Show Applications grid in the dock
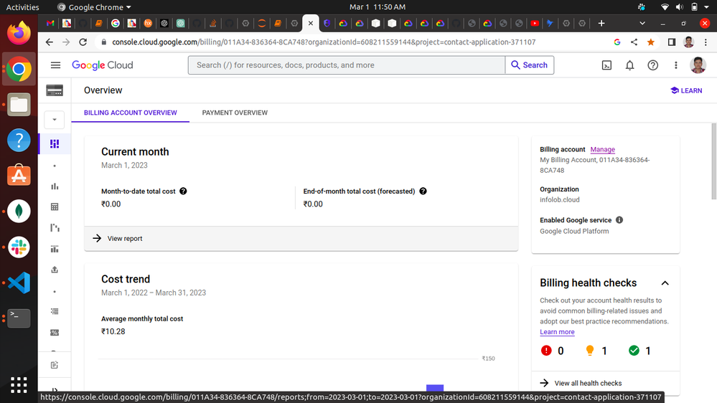 [x=19, y=385]
